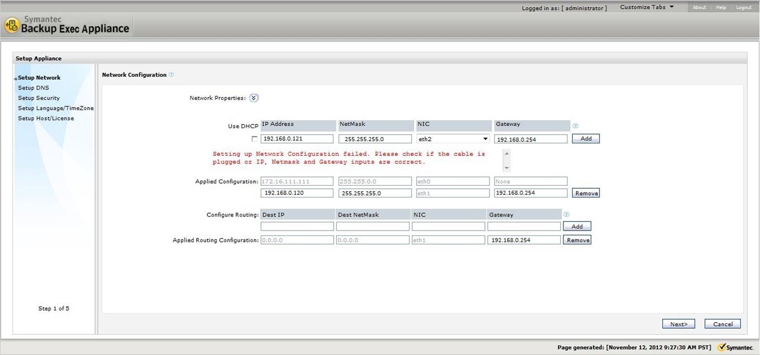Click help icon next to Gateway column
Viewport: 760px width, 355px height.
pyautogui.click(x=575, y=126)
